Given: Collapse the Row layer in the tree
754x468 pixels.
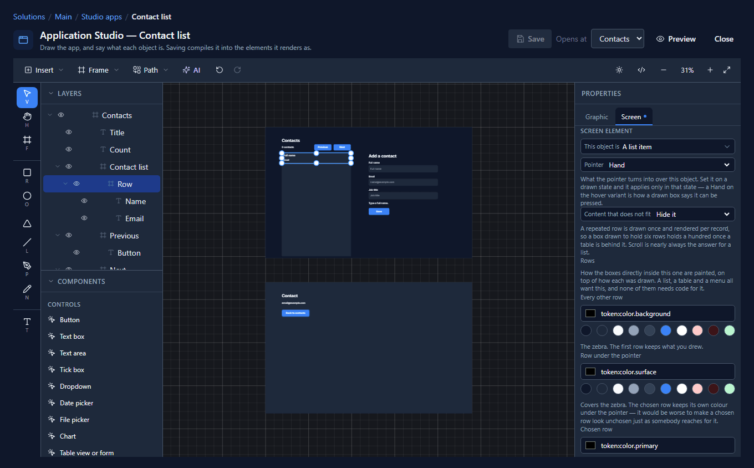Looking at the screenshot, I should point(65,184).
